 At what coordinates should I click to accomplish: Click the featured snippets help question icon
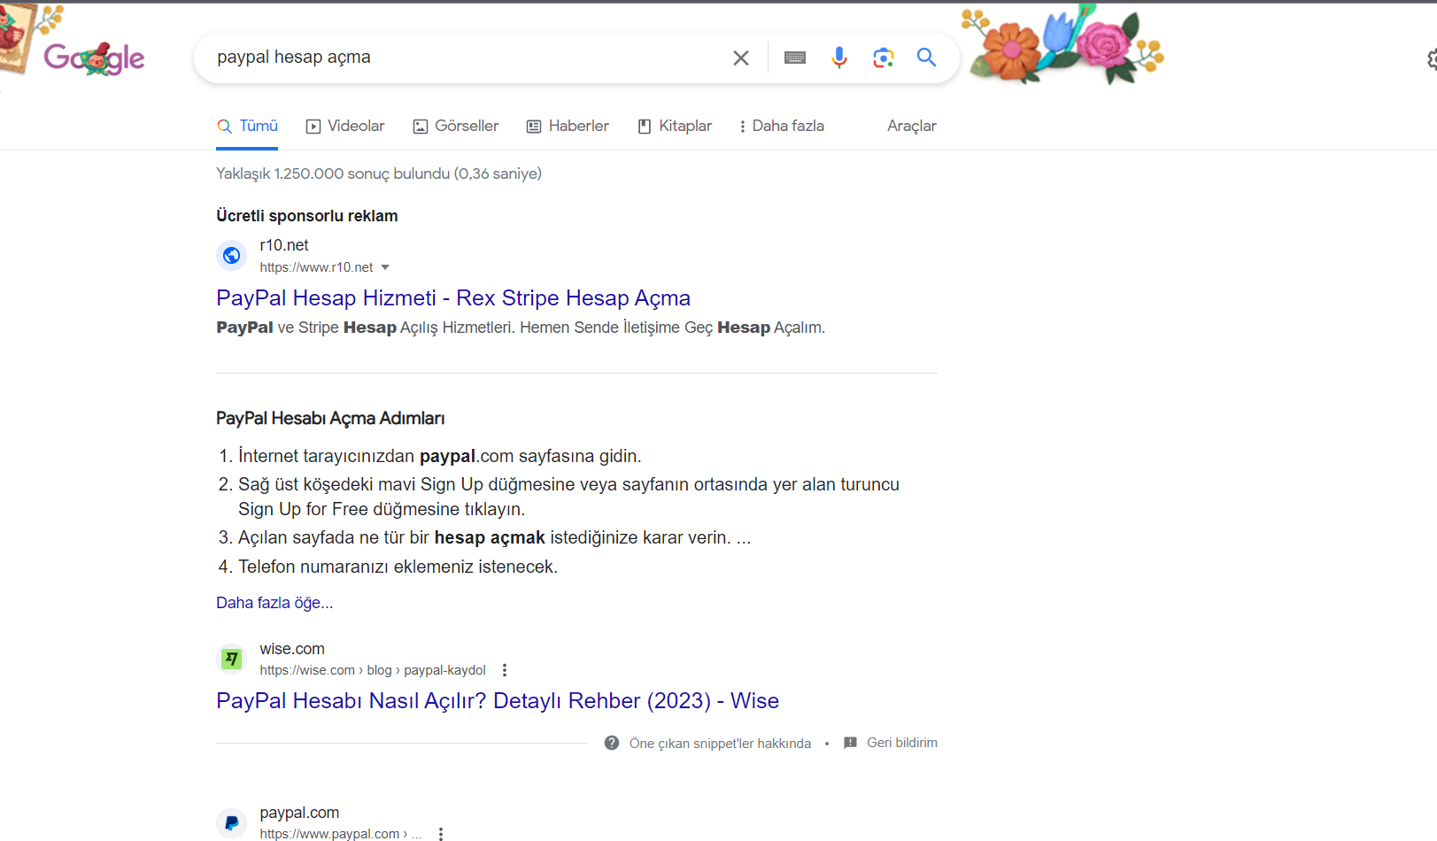click(612, 743)
